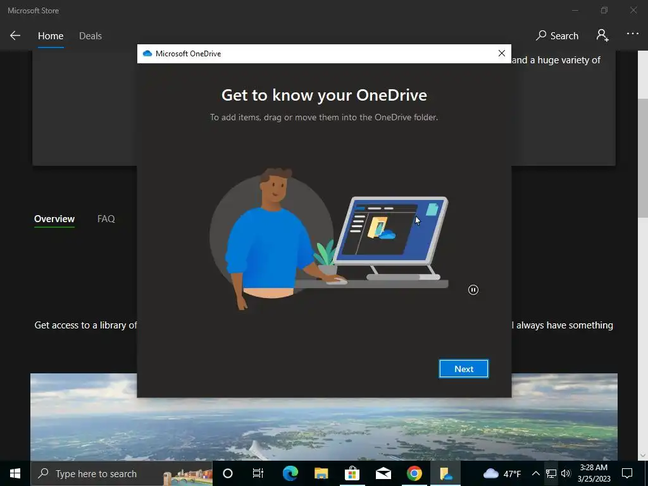Minimize the Microsoft Store window
This screenshot has height=486, width=648.
click(x=575, y=10)
